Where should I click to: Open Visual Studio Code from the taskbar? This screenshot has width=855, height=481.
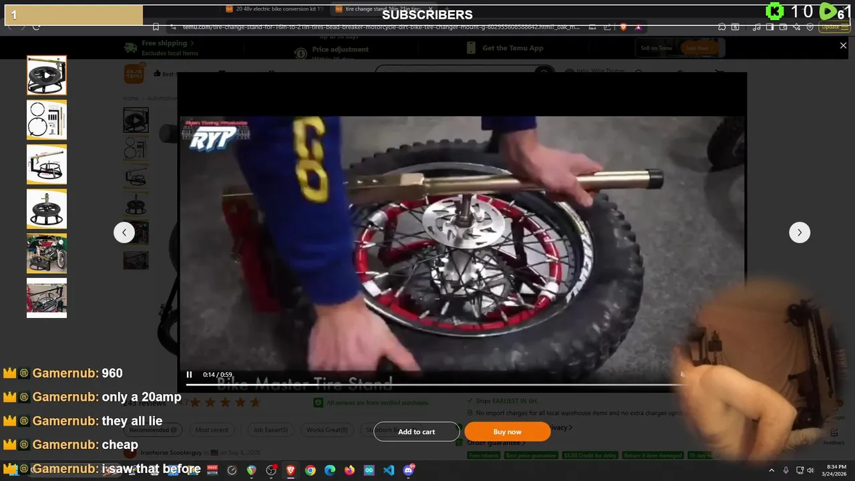pyautogui.click(x=389, y=470)
